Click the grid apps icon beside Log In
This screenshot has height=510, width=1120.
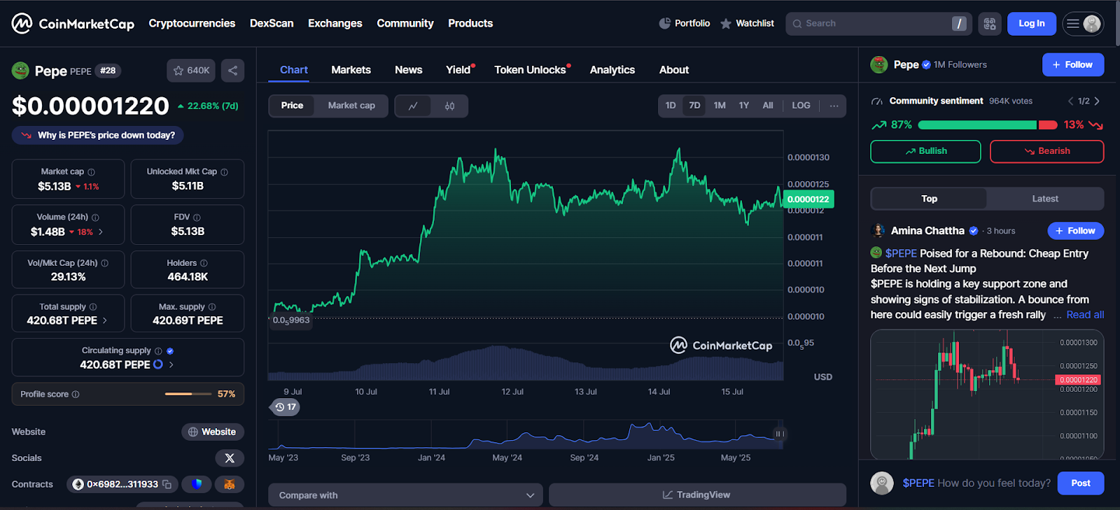[x=990, y=24]
